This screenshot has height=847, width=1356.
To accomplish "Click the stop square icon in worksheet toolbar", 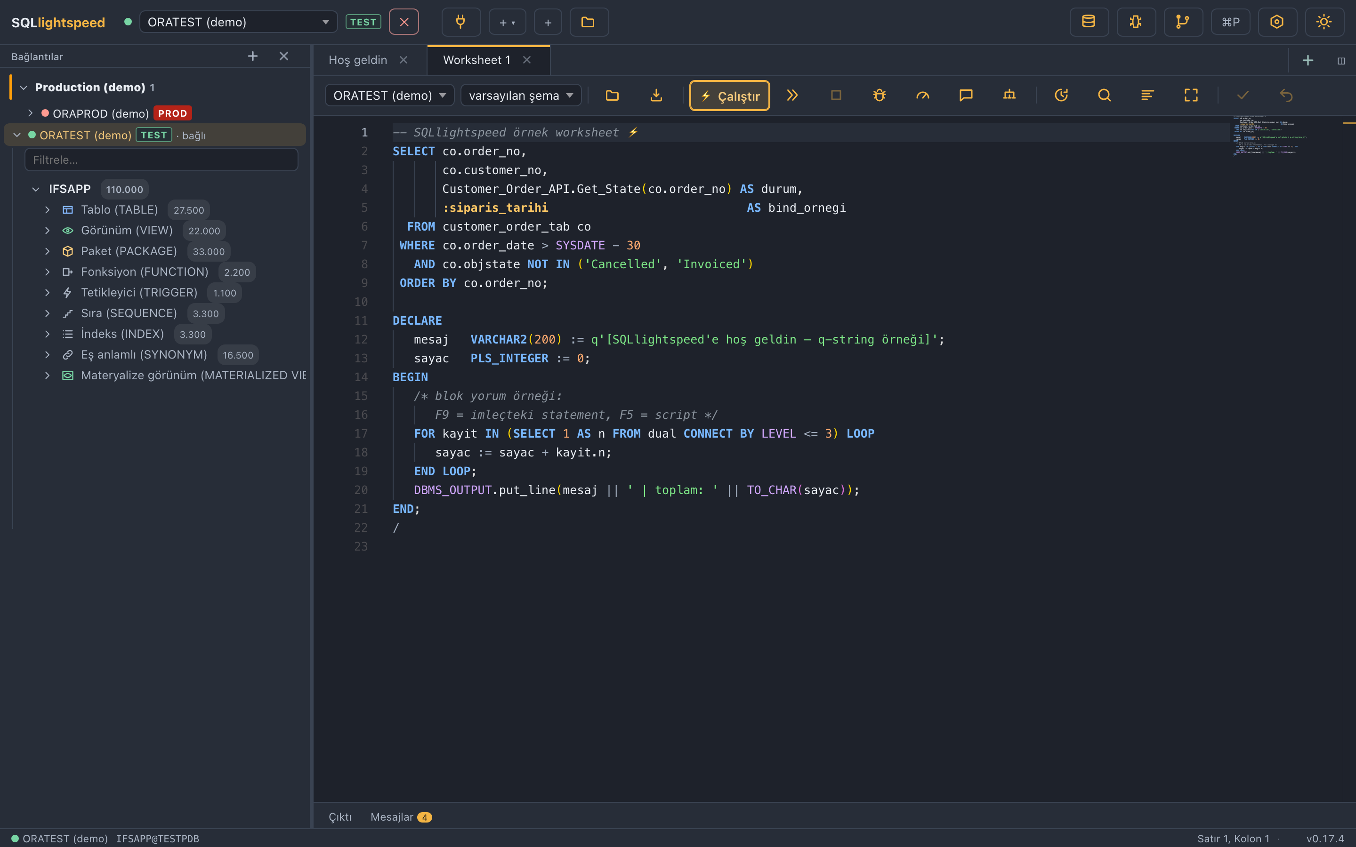I will (x=836, y=95).
